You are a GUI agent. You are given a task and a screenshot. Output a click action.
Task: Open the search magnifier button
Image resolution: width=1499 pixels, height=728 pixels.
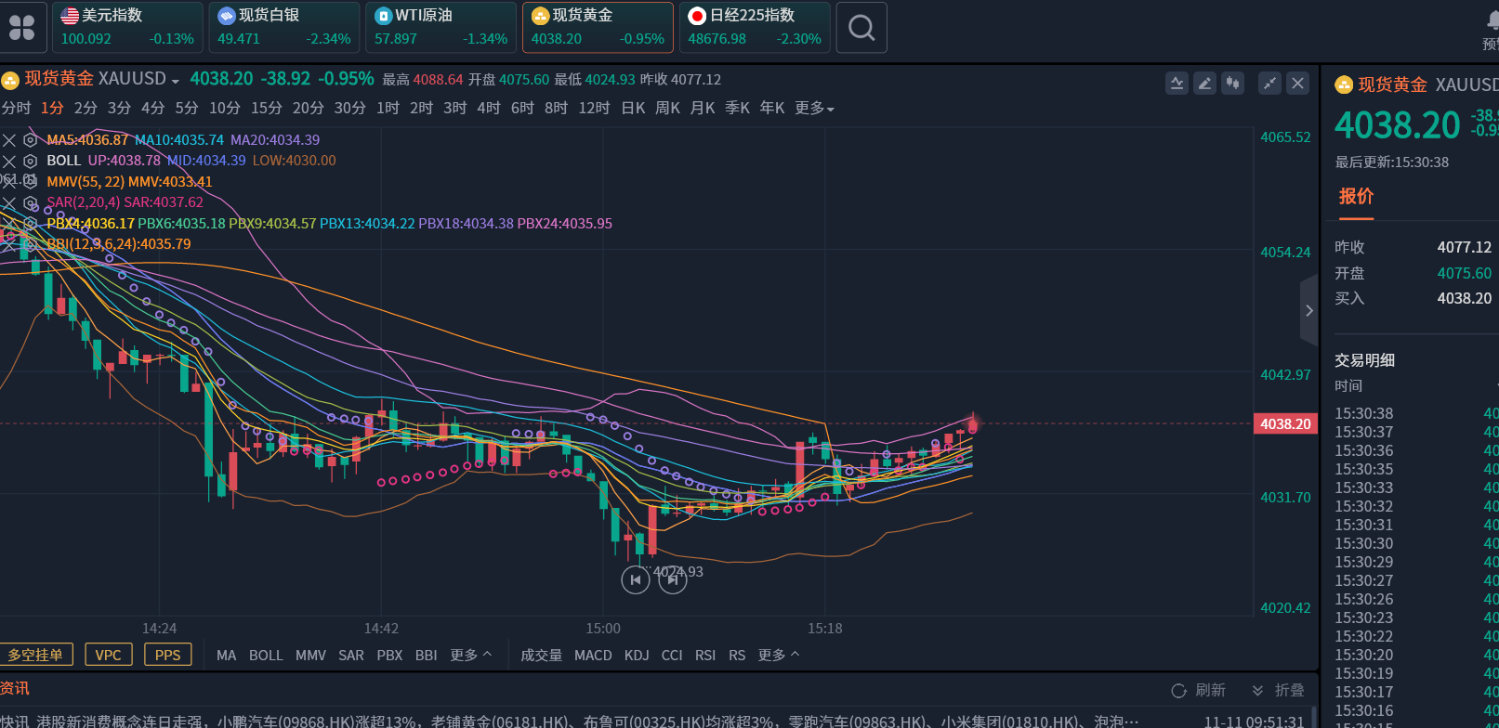click(x=861, y=28)
